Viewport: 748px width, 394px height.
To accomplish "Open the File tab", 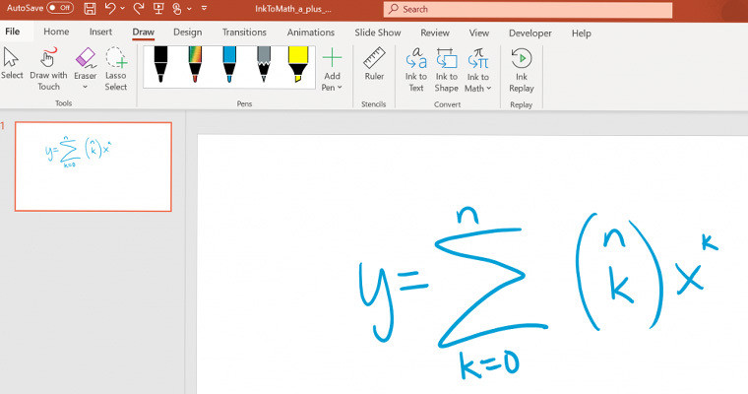I will click(13, 32).
